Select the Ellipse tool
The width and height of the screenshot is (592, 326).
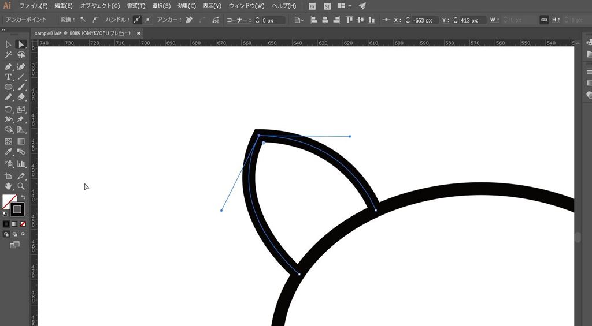coord(8,87)
